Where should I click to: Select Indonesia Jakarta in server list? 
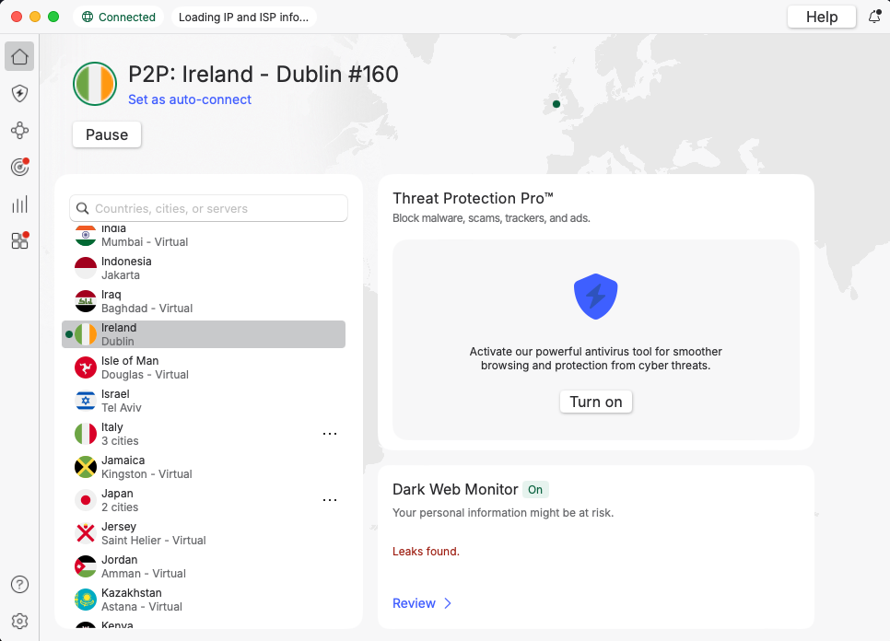coord(204,268)
